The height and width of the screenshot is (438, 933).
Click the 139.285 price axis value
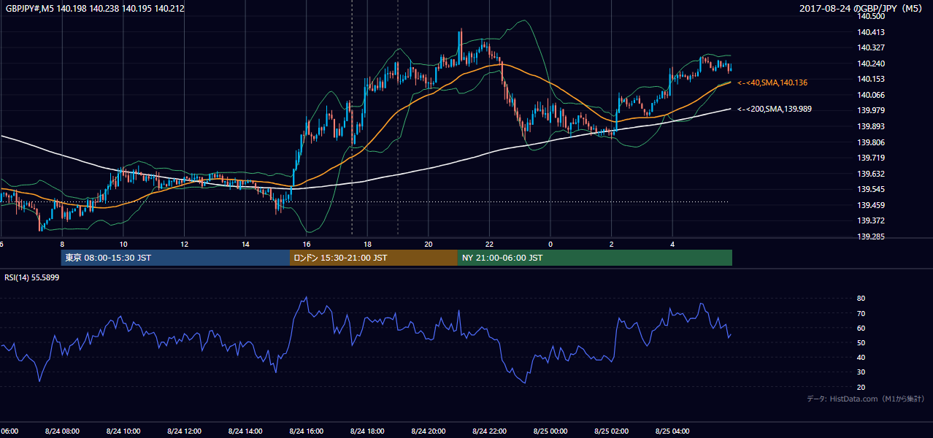tap(872, 237)
